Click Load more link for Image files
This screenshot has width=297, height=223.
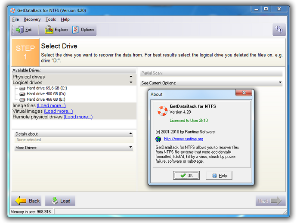tap(51, 105)
